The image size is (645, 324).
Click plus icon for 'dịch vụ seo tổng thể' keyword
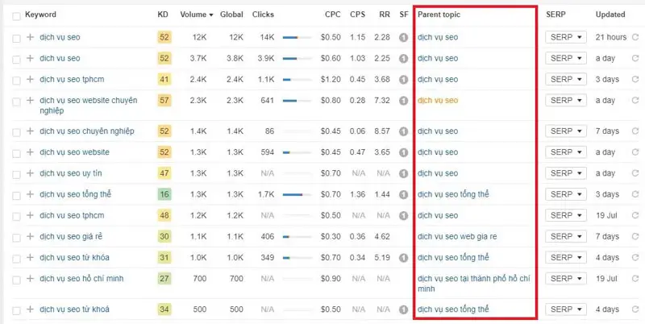30,194
